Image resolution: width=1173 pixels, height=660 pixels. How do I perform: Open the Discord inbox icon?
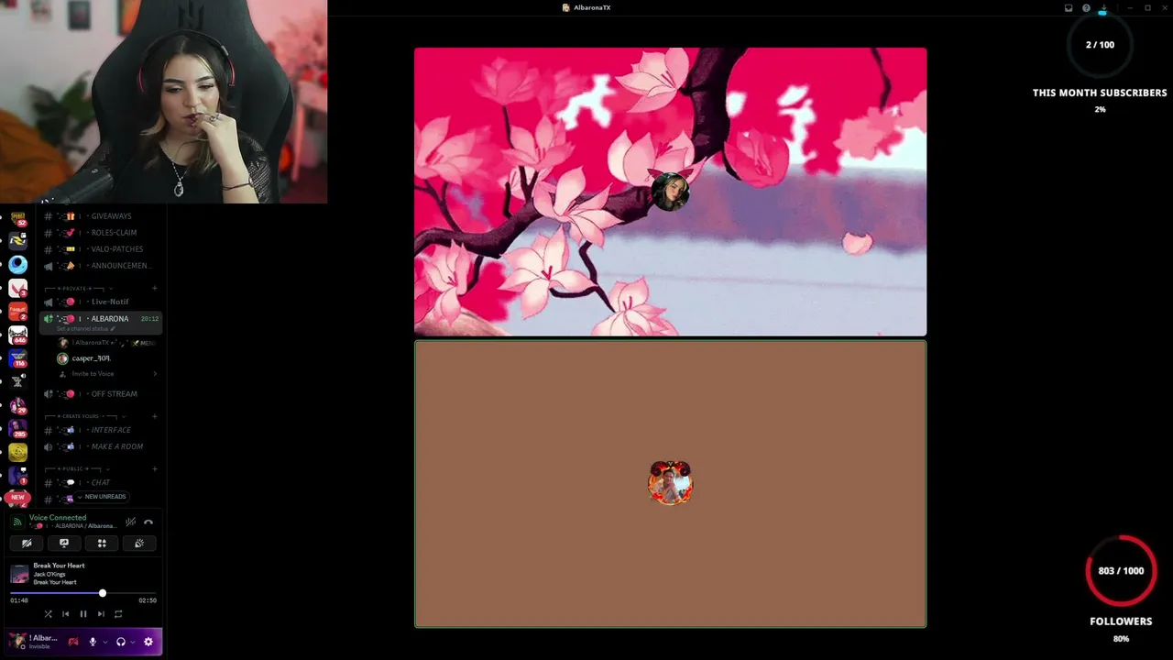pyautogui.click(x=1069, y=8)
